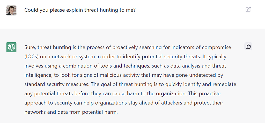265x123 pixels.
Task: Click the phrase "This proactive" in the reply
Action: point(204,93)
